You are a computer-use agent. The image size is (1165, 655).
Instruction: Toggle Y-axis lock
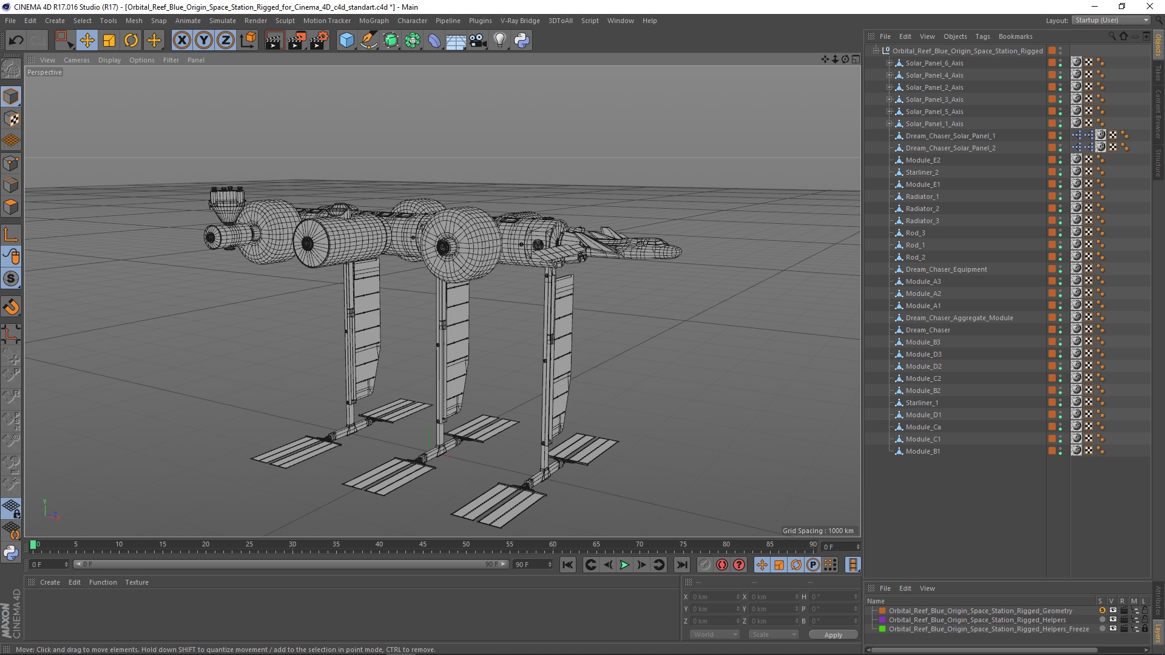(x=204, y=41)
